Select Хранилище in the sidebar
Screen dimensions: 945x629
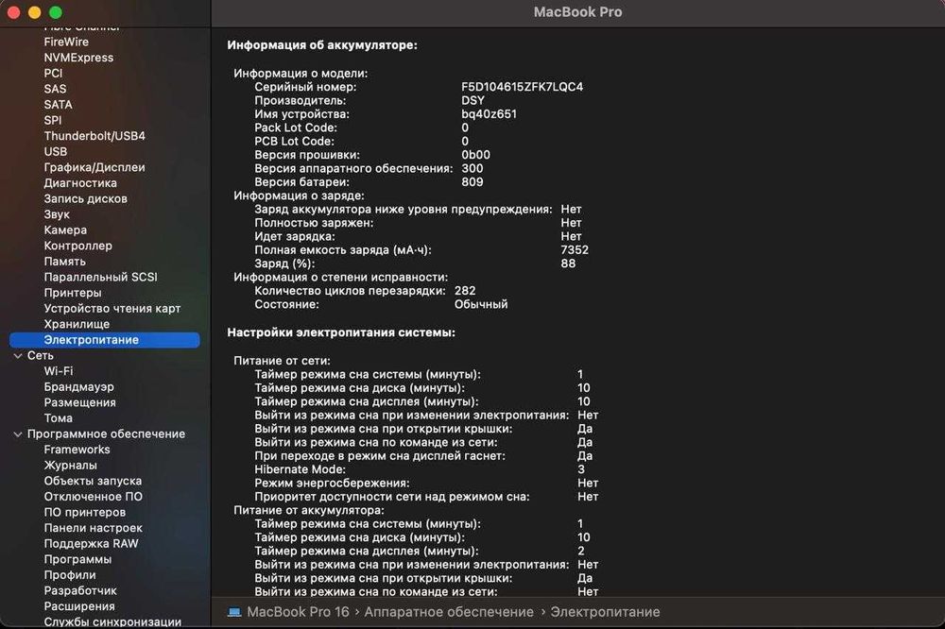pos(77,324)
